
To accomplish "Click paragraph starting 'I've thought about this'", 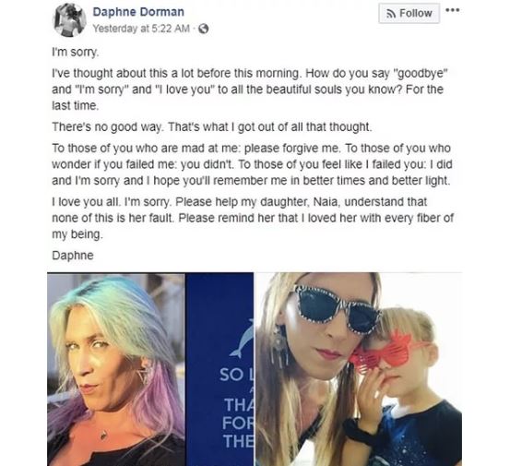I will pyautogui.click(x=250, y=90).
